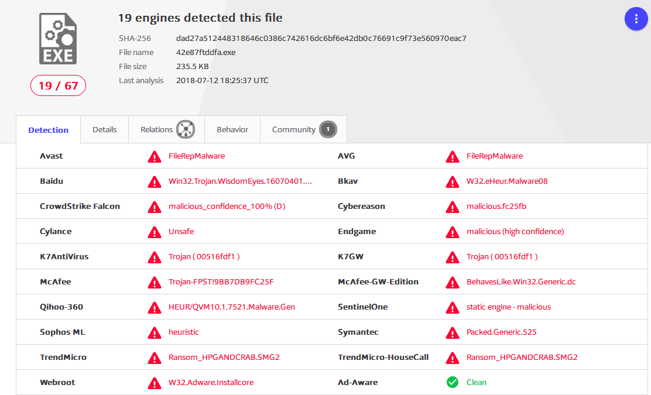
Task: Click the TrendMicro-HouseCall warning icon
Action: click(453, 358)
